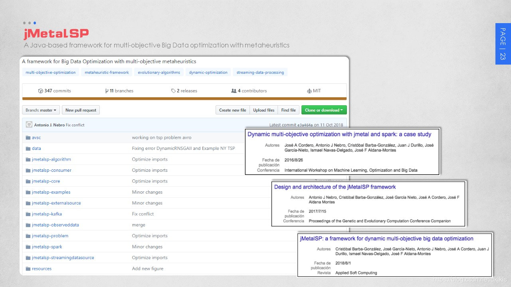Screen dimensions: 511x287
Task: Expand the Clone or download dropdown
Action: click(x=324, y=110)
